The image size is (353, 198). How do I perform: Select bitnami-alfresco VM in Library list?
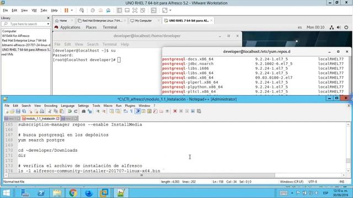pos(26,45)
